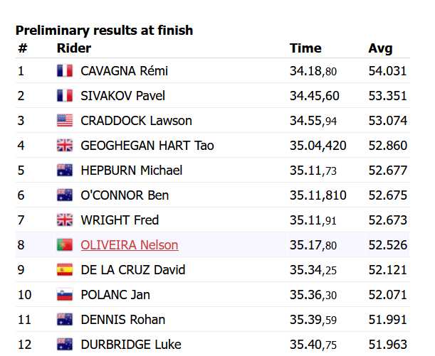This screenshot has width=435, height=356.
Task: Click the Rider column header
Action: click(x=73, y=48)
